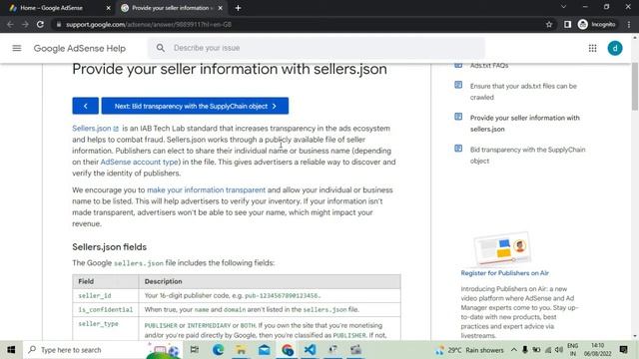Open File Explorer from taskbar

pos(241,350)
